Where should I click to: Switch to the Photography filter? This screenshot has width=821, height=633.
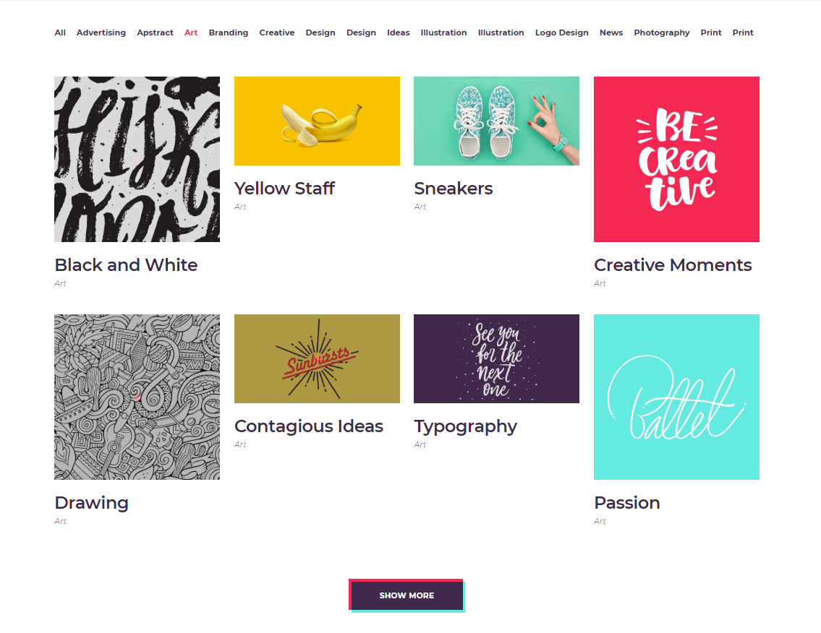coord(661,33)
